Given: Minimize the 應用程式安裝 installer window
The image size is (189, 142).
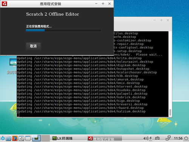Looking at the screenshot, I should coord(96,4).
